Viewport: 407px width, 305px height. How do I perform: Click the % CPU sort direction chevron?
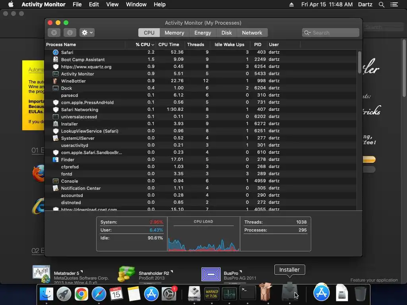coord(153,45)
